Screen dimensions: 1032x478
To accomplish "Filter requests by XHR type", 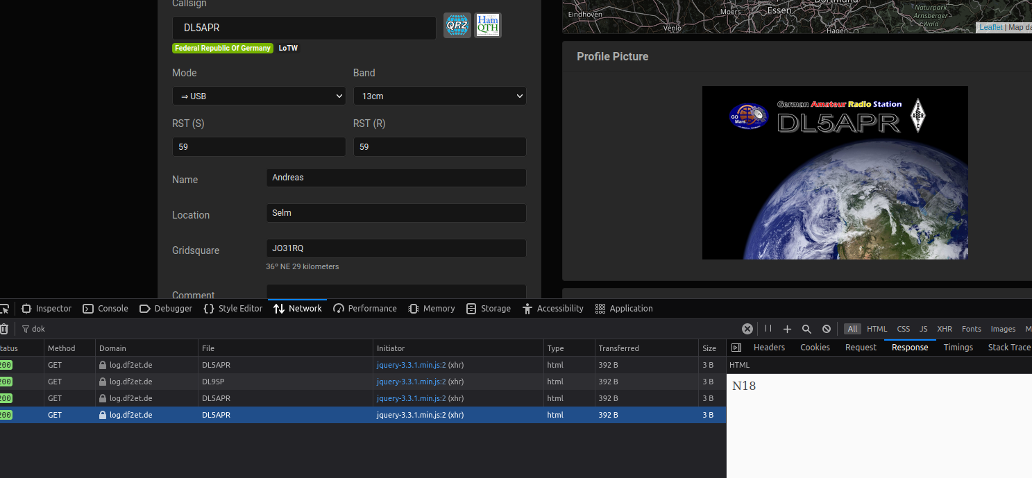I will pos(944,329).
